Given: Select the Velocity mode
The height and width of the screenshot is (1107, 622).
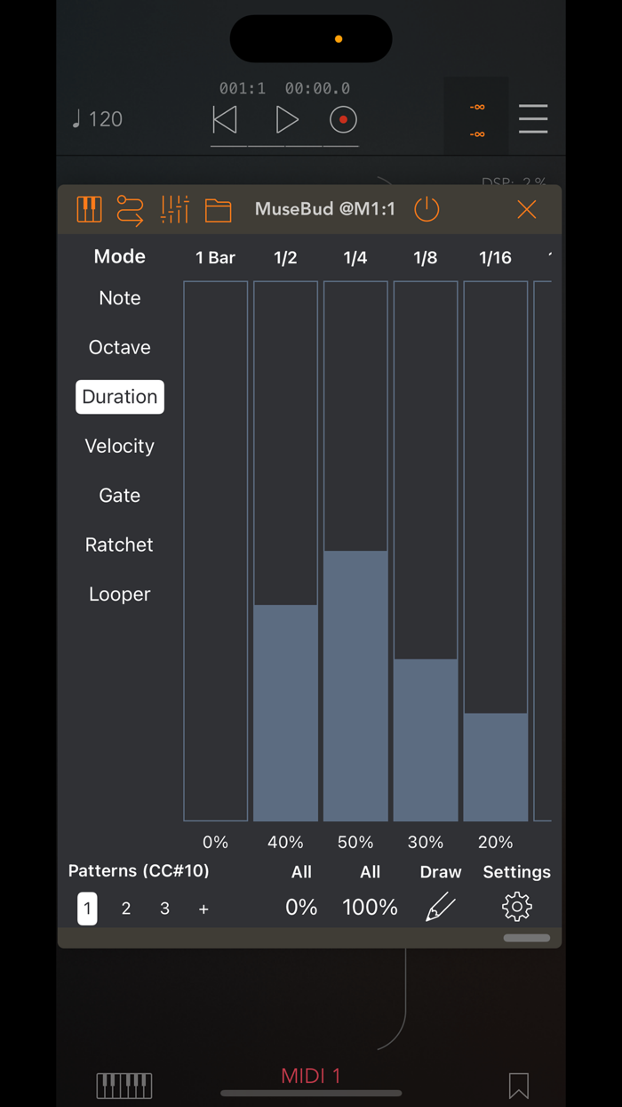Looking at the screenshot, I should click(x=119, y=446).
